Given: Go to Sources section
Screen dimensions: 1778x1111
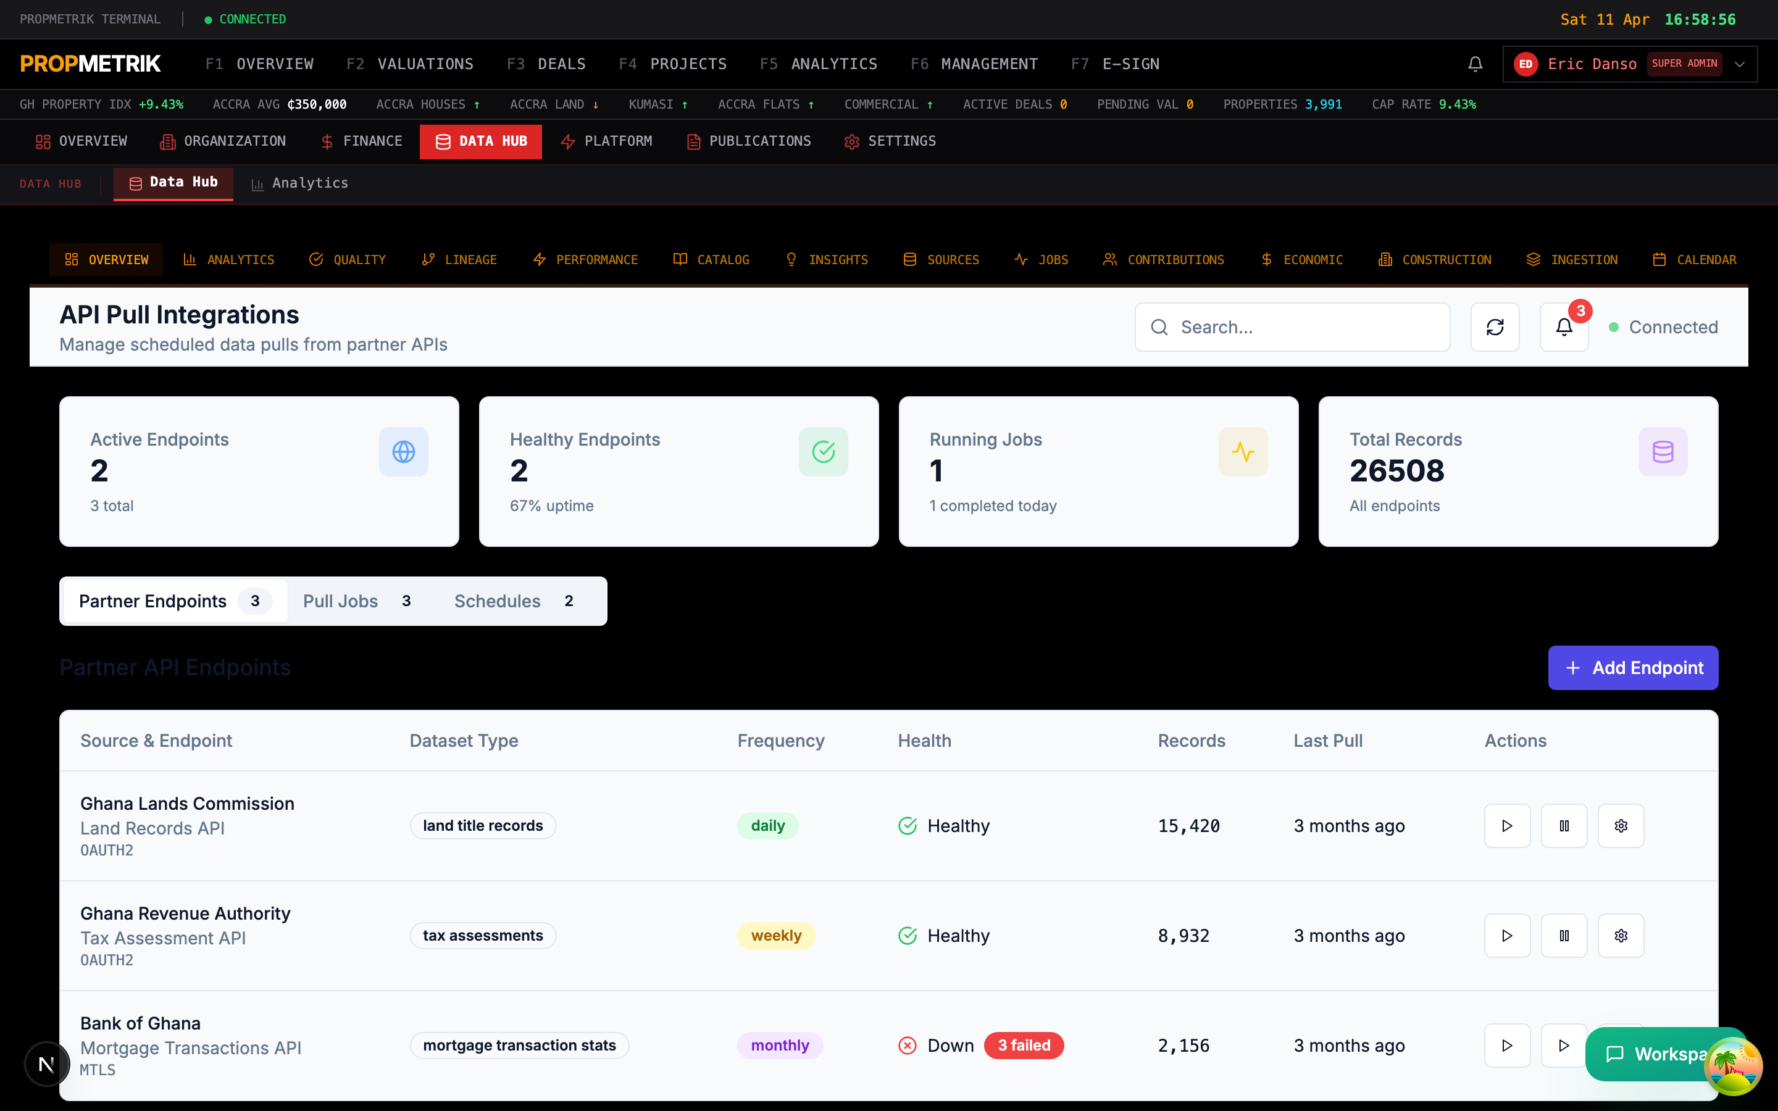Looking at the screenshot, I should 941,259.
